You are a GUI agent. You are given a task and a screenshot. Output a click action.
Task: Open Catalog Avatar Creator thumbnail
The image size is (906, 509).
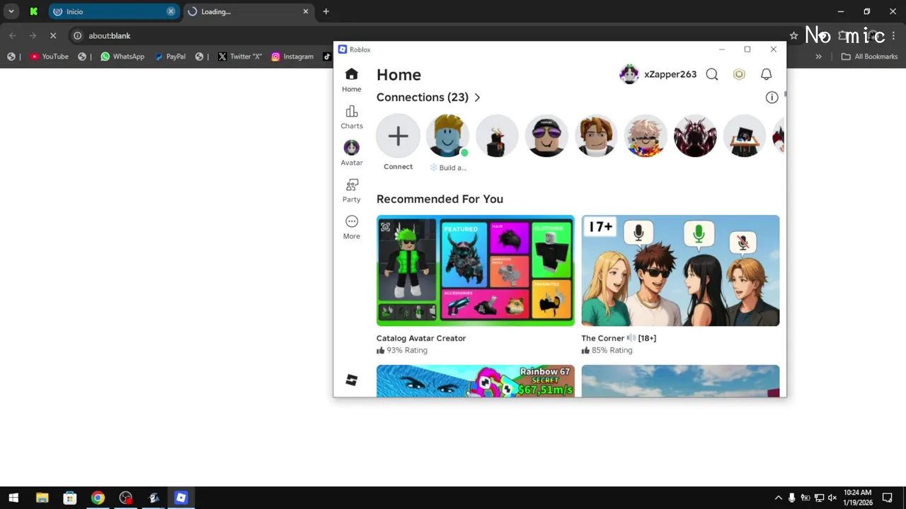pyautogui.click(x=476, y=271)
